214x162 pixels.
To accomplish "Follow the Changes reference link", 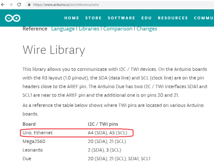I will [147, 29].
